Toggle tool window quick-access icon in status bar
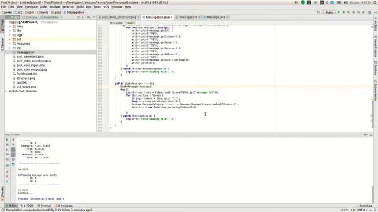 coord(3,210)
